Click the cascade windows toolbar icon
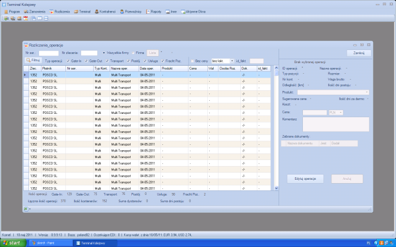The height and width of the screenshot is (247, 396). 34,18
